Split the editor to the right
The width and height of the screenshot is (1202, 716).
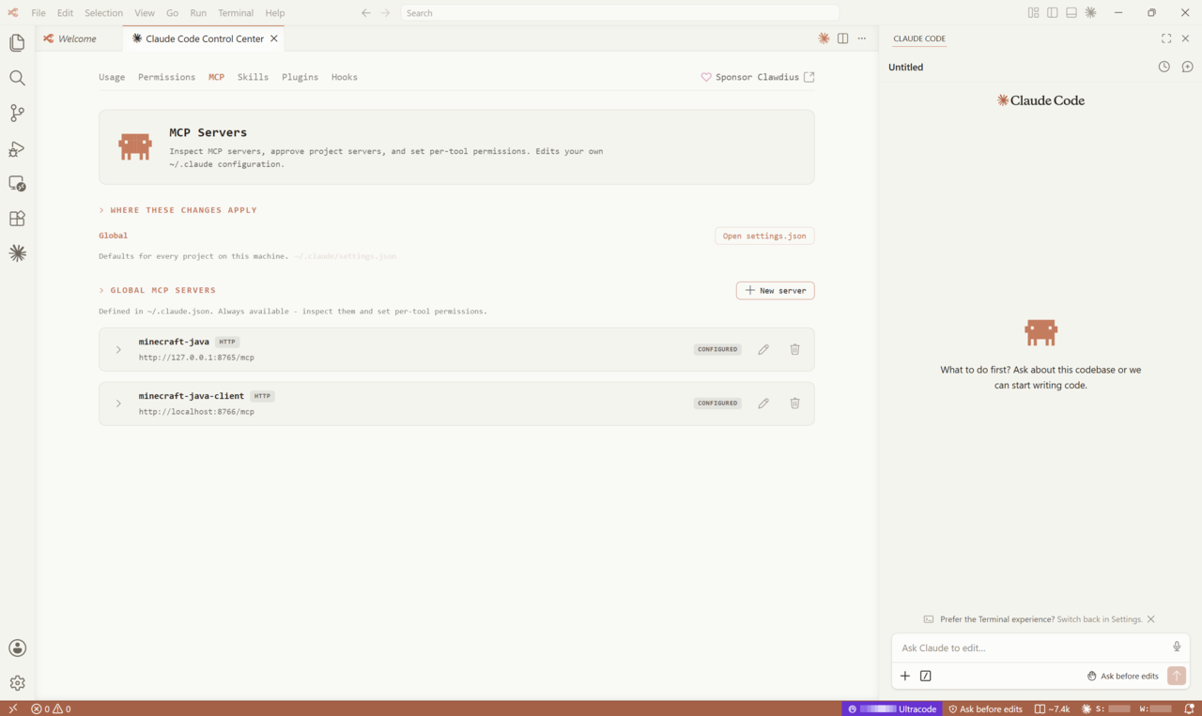[x=842, y=38]
